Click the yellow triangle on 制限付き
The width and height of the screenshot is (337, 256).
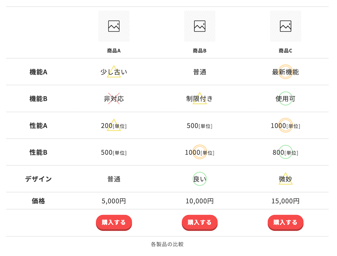[200, 99]
